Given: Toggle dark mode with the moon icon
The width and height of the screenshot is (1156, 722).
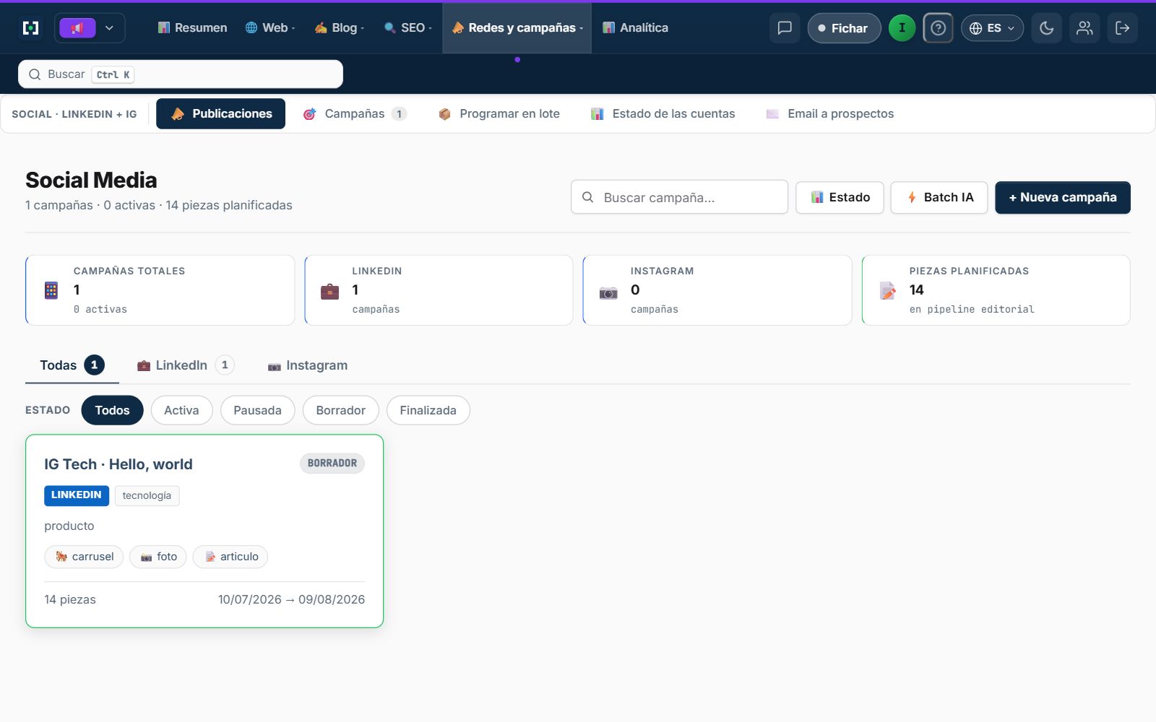Looking at the screenshot, I should tap(1046, 28).
